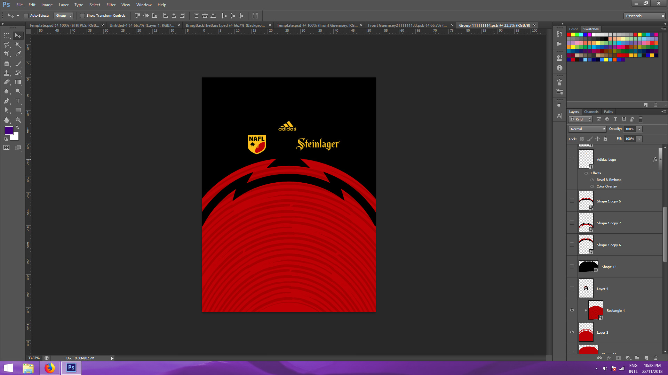
Task: Delete the selected layer with trash icon
Action: 655,358
